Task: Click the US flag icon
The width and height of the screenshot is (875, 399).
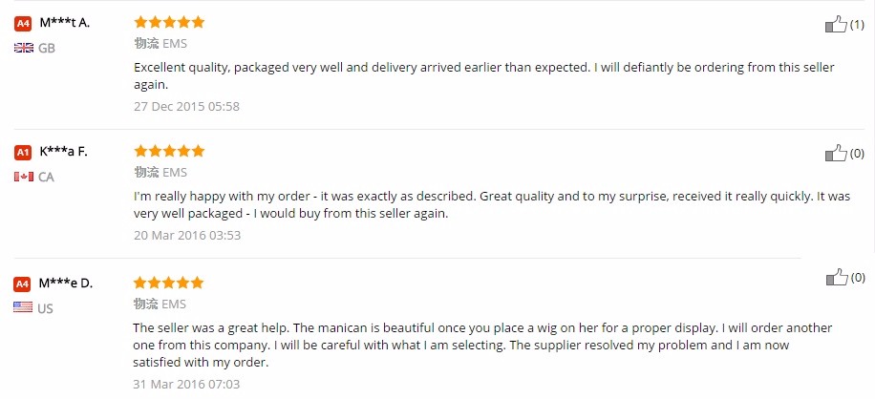Action: coord(24,307)
